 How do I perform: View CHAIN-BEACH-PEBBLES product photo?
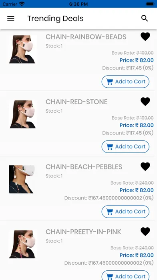pos(22,179)
